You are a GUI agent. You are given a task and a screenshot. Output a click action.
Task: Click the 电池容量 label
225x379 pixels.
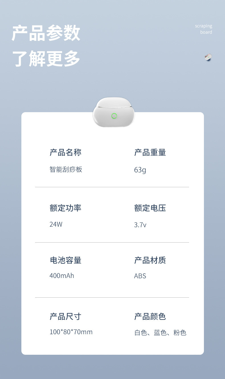[66, 260]
